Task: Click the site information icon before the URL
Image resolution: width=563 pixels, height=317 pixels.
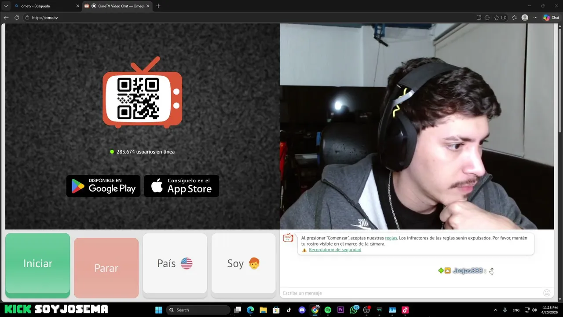Action: (27, 18)
